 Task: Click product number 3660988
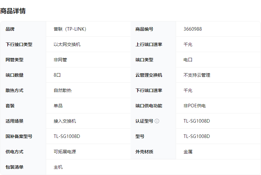click(x=193, y=29)
